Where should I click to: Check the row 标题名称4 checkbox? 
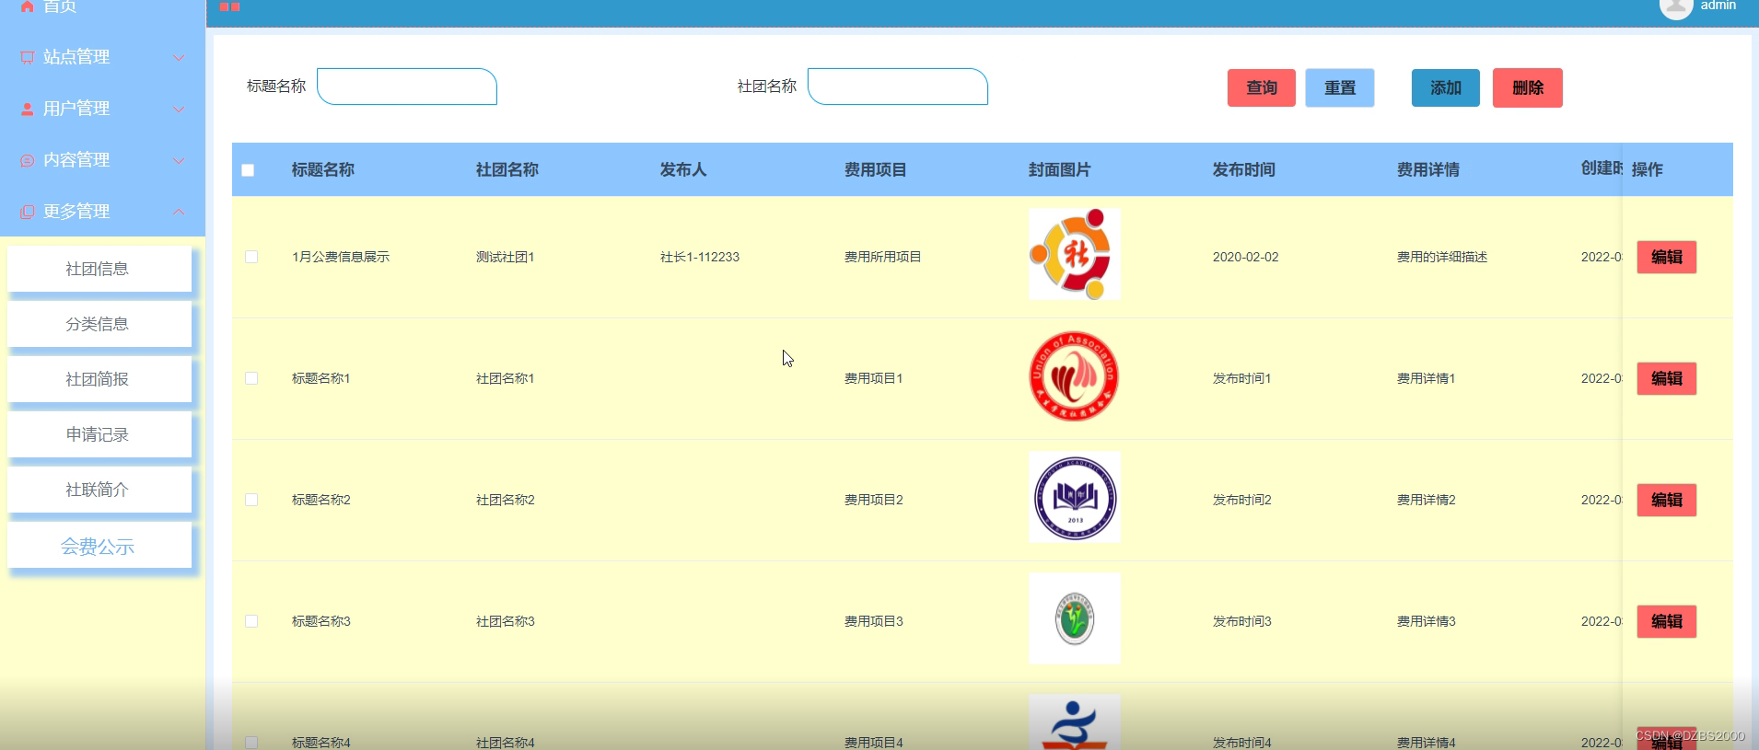[251, 743]
